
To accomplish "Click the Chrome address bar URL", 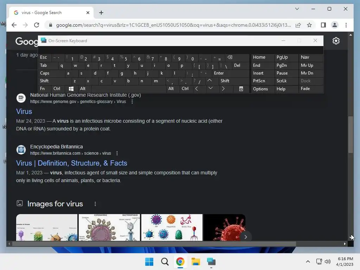I will (174, 25).
